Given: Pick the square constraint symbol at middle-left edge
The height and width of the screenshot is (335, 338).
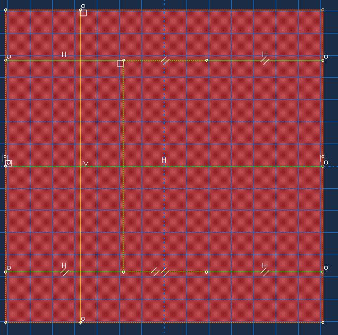Looking at the screenshot, I should click(9, 163).
